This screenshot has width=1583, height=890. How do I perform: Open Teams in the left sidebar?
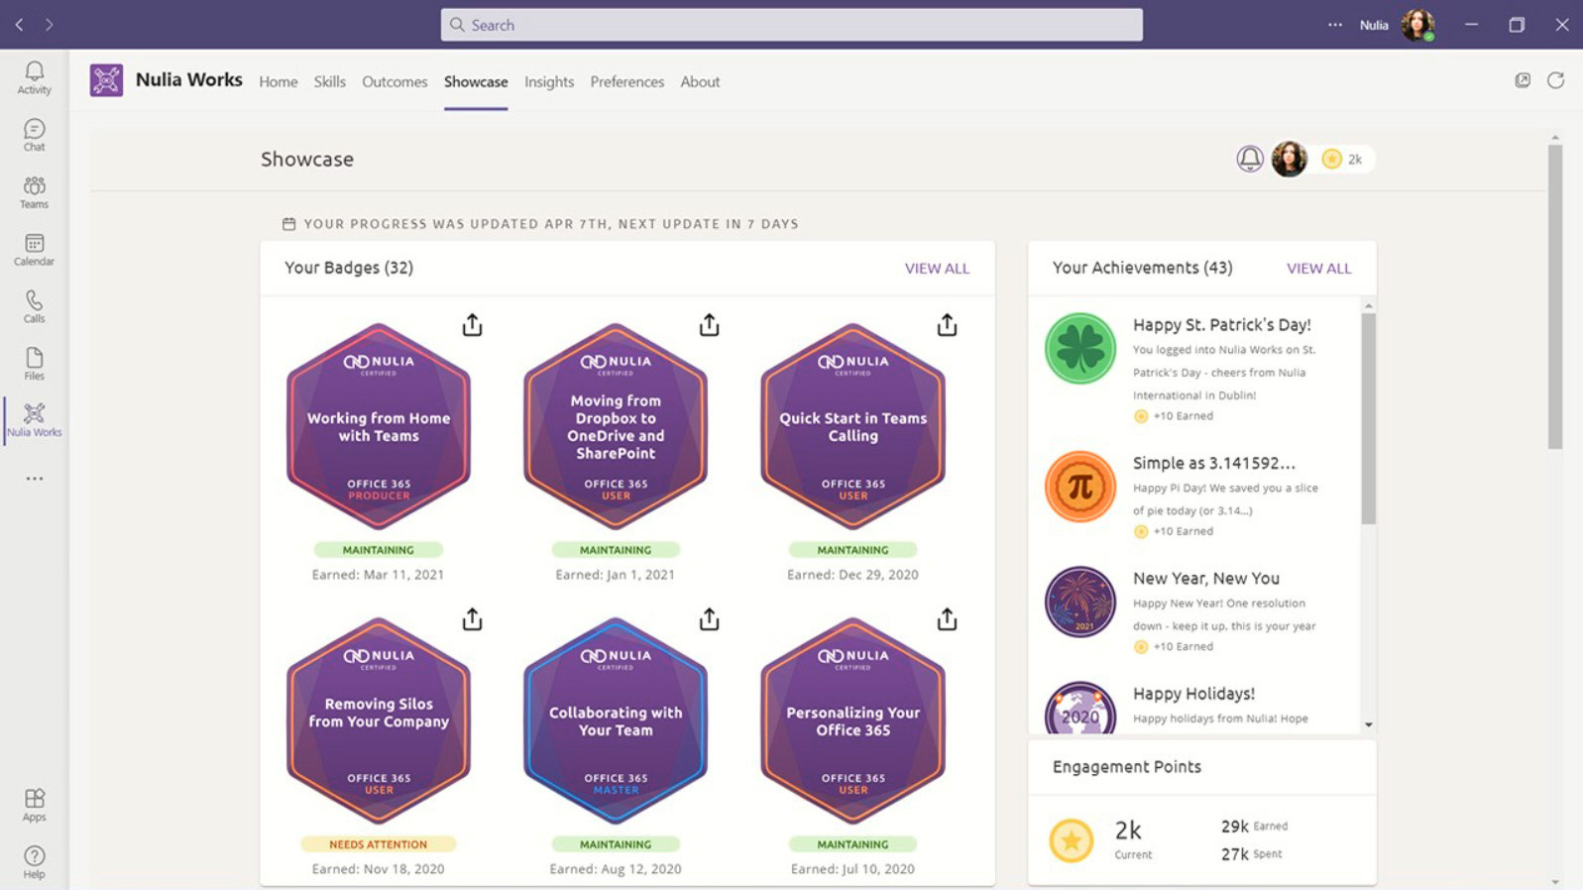pos(34,192)
